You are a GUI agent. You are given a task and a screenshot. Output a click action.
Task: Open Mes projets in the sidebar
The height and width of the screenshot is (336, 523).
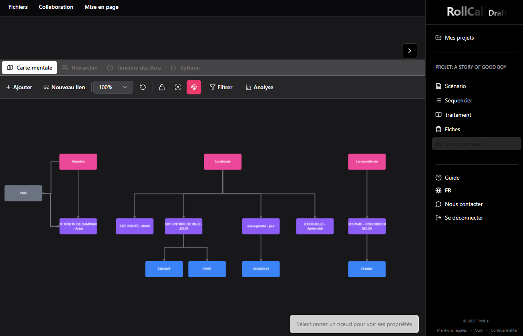pos(455,38)
